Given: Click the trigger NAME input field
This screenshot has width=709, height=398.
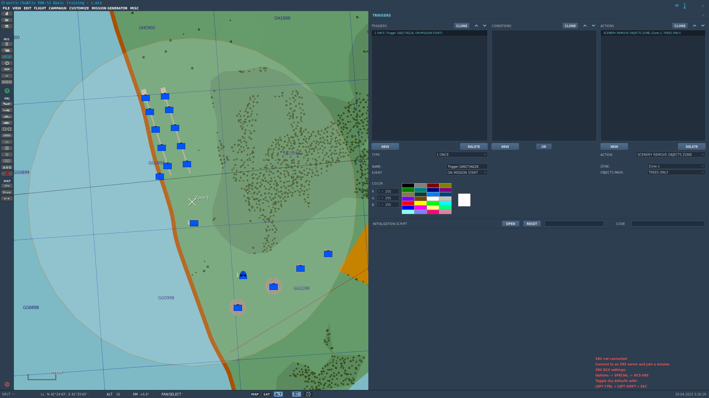Looking at the screenshot, I should point(467,166).
